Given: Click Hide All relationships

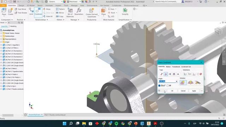Looking at the screenshot, I should pos(48,17).
